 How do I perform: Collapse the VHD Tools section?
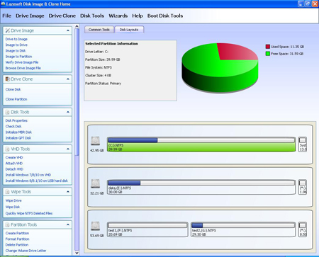68,149
